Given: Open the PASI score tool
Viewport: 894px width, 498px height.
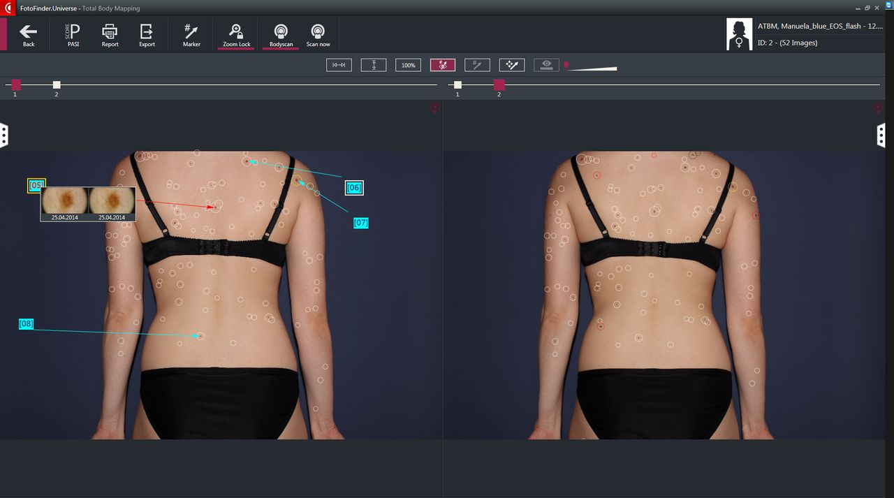Looking at the screenshot, I should tap(73, 35).
